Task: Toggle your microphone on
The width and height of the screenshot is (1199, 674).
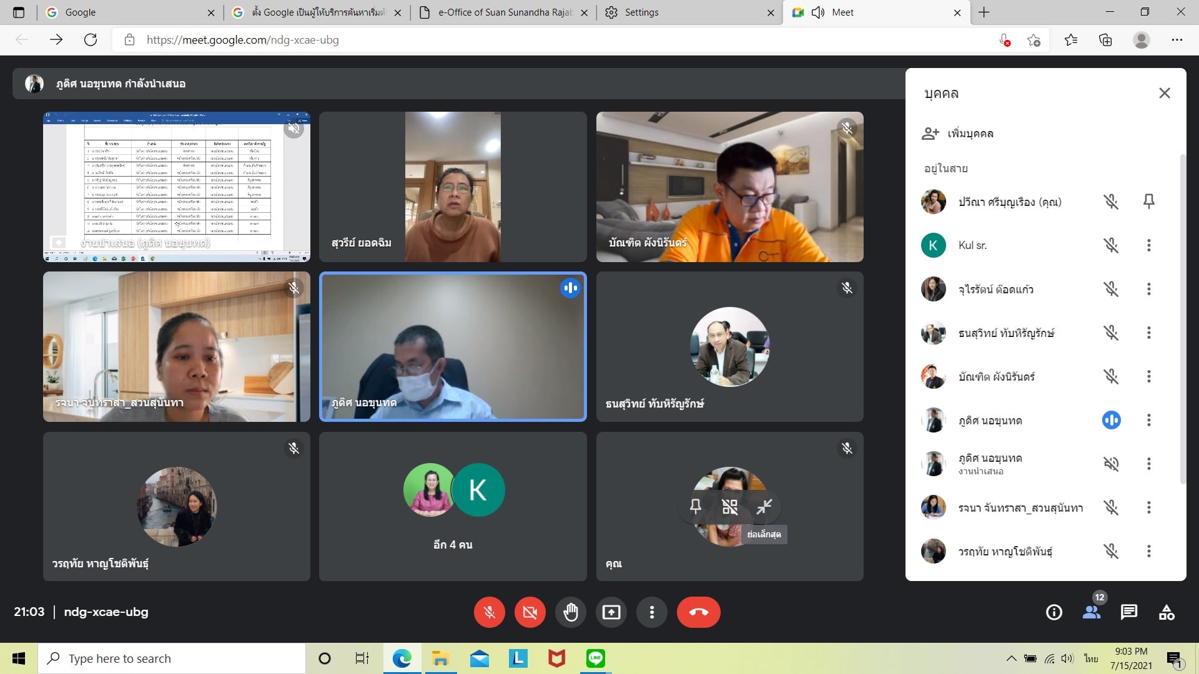Action: (x=489, y=612)
